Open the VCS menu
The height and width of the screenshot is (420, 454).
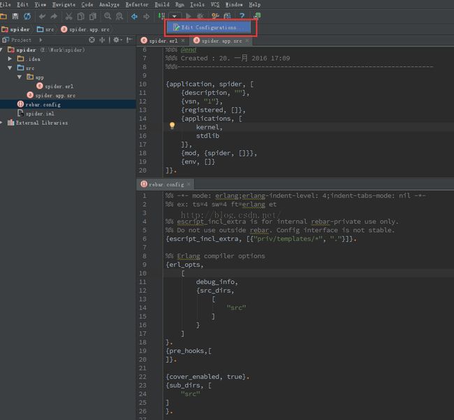(215, 4)
